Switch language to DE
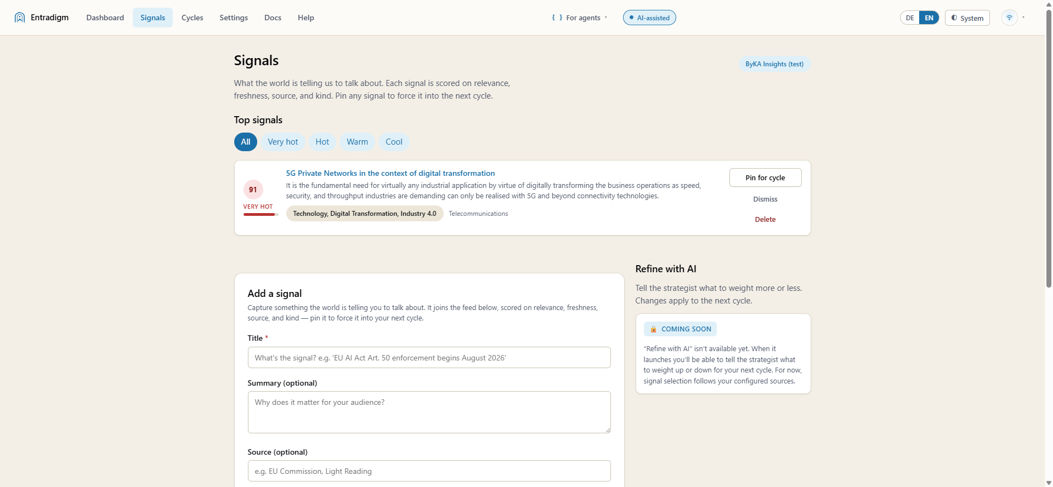1053x487 pixels. tap(910, 18)
